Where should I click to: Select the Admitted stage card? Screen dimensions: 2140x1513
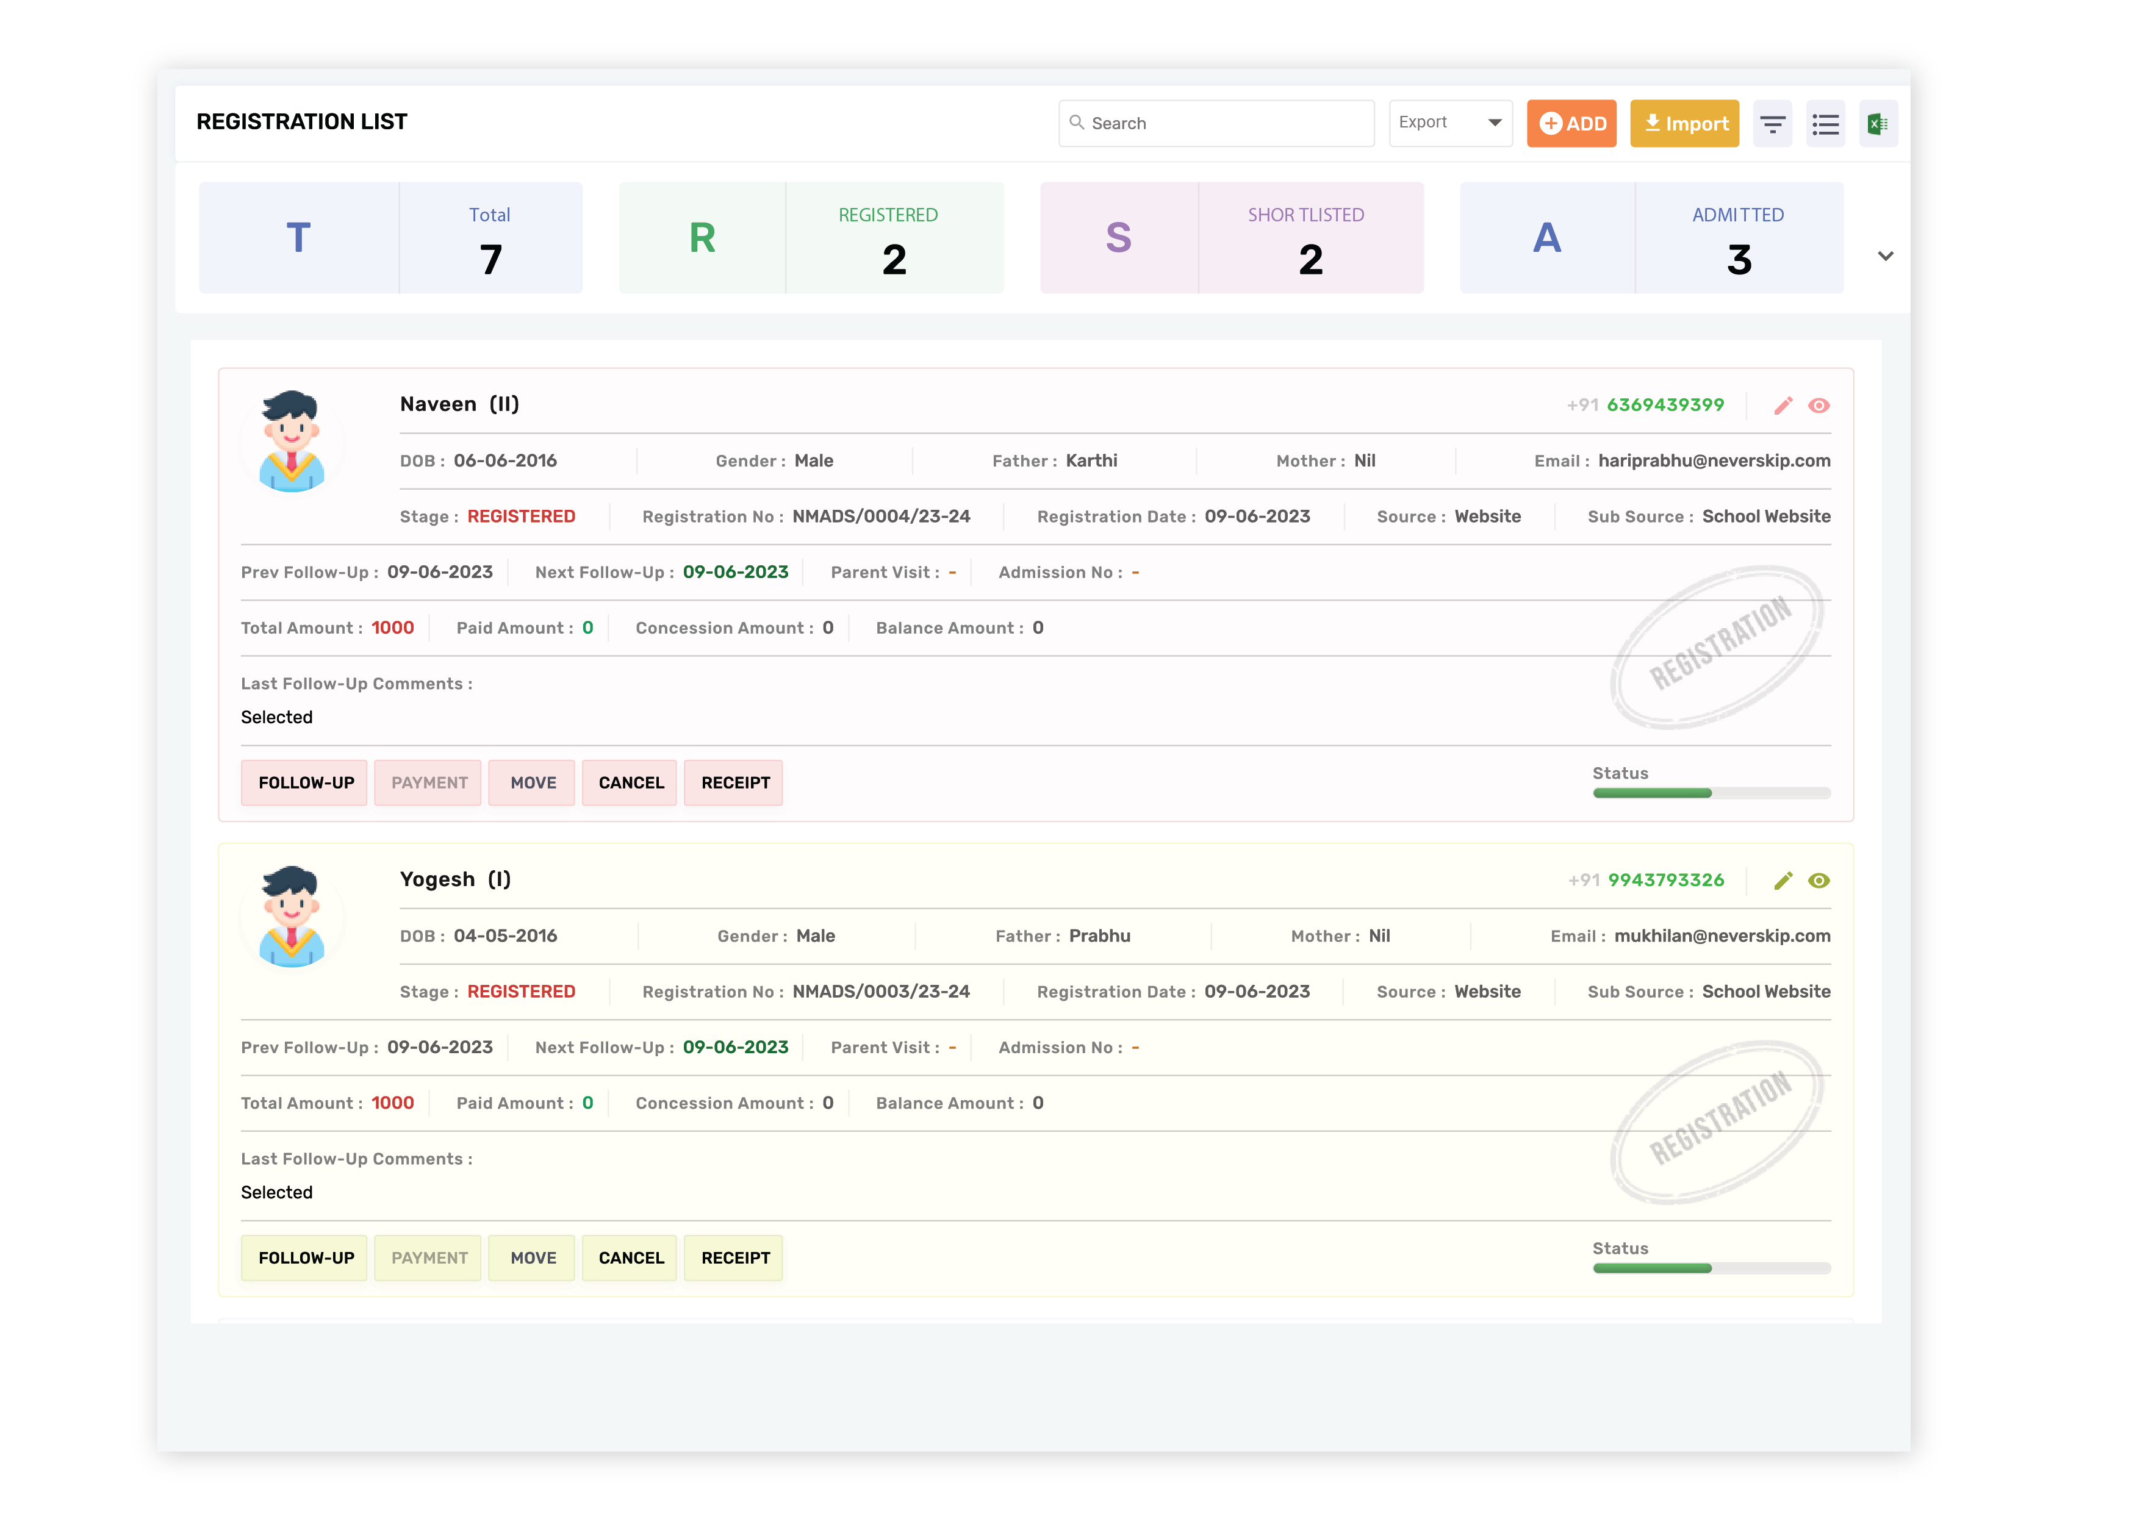pos(1651,238)
